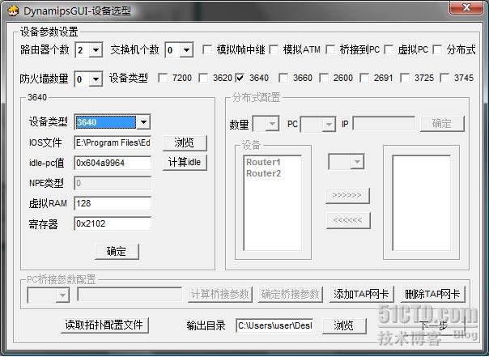Confirm 3640 settings with 确定
Image resolution: width=489 pixels, height=357 pixels.
coord(117,251)
